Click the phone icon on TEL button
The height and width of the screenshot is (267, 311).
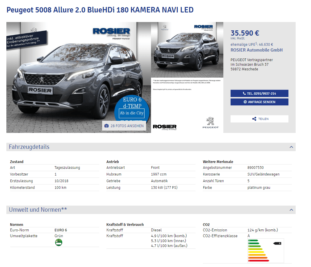click(244, 93)
